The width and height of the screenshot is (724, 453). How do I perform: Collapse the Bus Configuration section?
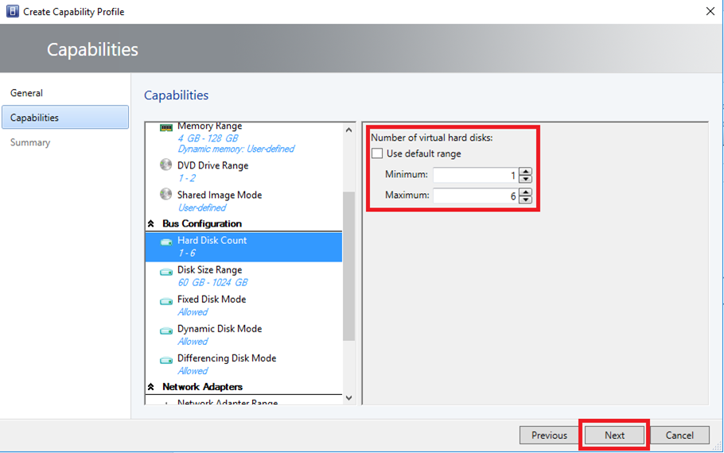click(x=151, y=224)
